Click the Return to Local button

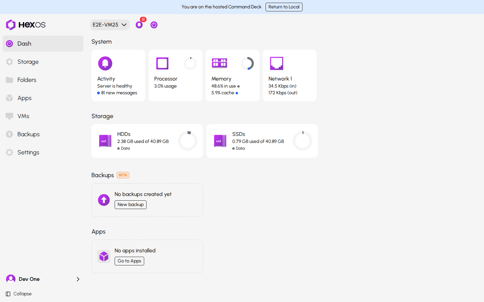click(284, 7)
